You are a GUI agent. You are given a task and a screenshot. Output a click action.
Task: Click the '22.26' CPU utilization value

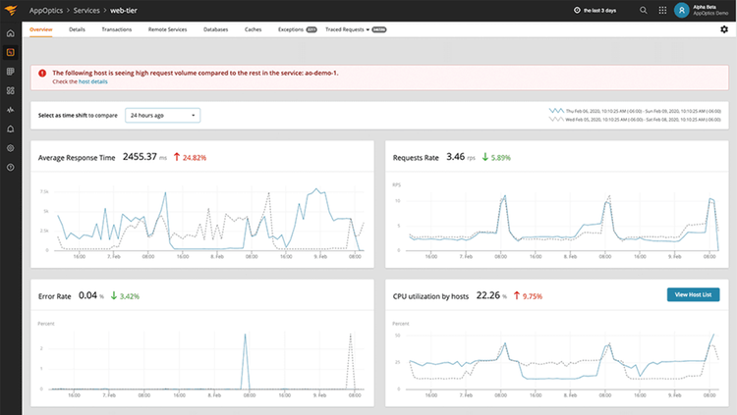[488, 295]
